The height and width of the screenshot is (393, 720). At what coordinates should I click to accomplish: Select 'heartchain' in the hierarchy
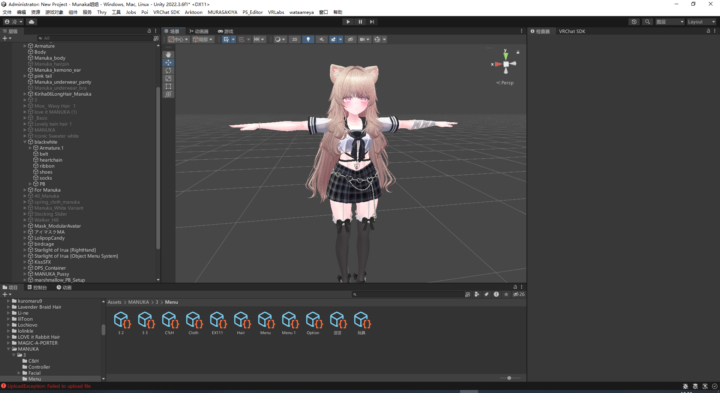[x=51, y=160]
